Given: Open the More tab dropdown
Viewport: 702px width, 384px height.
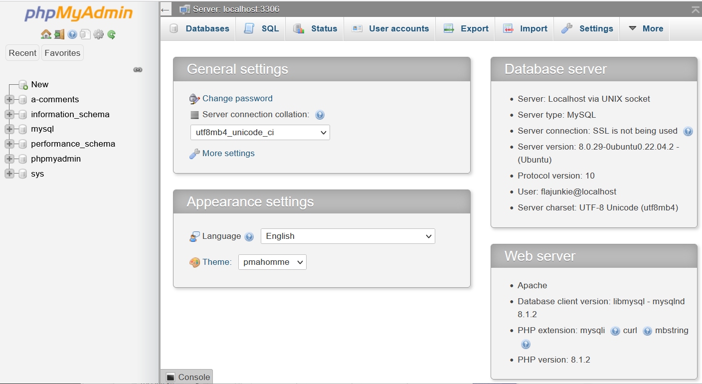Looking at the screenshot, I should pos(645,28).
